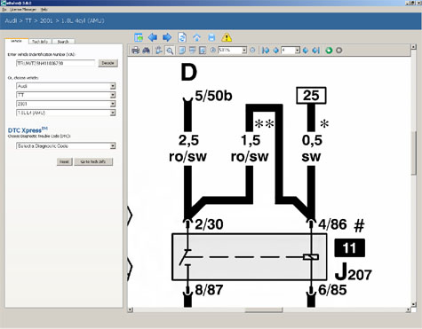The height and width of the screenshot is (329, 422).
Task: Open the TT model dropdown
Action: (x=113, y=95)
